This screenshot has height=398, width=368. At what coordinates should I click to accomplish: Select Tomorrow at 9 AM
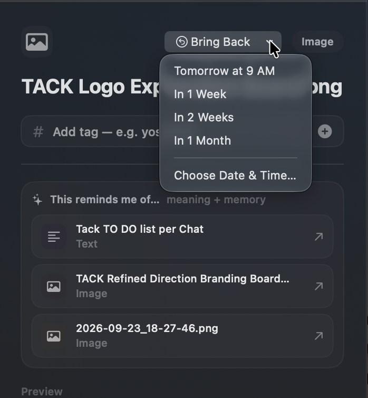[x=224, y=71]
